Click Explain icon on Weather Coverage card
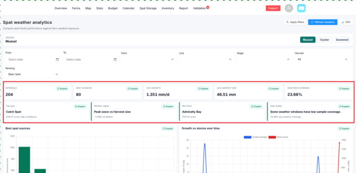Screen dimensions: 356x173 344,88
